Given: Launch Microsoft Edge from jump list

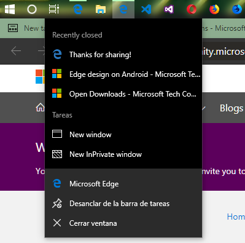Looking at the screenshot, I should point(123,184).
